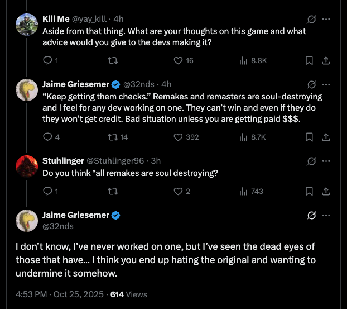Click Stuhlinger's red avatar
This screenshot has height=309, width=347.
[26, 166]
